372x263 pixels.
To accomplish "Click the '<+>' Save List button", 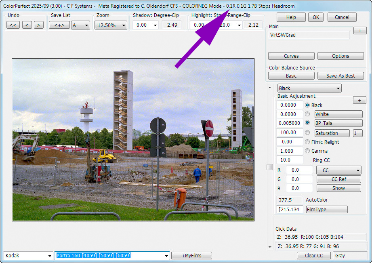I will click(x=59, y=25).
